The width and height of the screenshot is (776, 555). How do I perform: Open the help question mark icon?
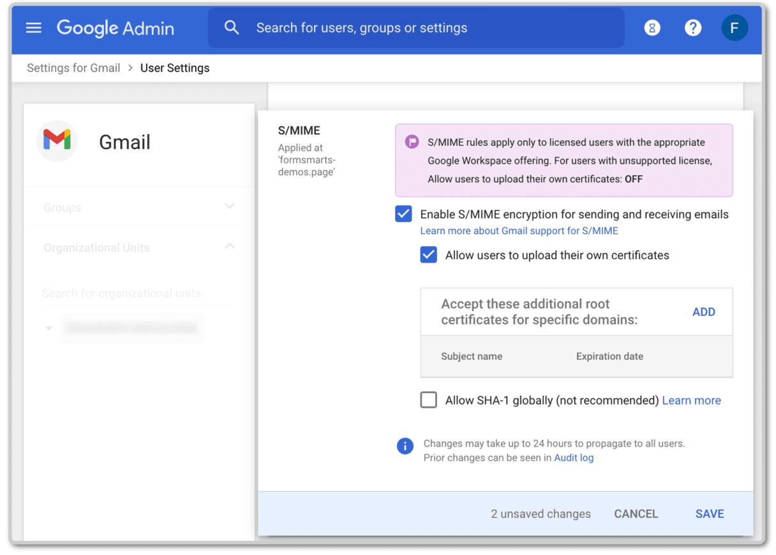(693, 28)
